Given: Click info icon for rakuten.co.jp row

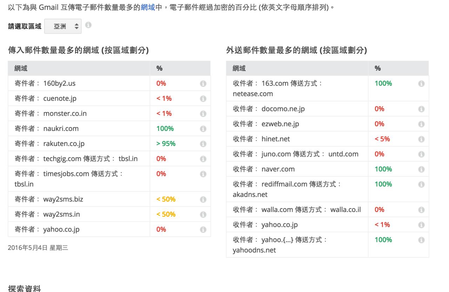Looking at the screenshot, I should point(203,144).
